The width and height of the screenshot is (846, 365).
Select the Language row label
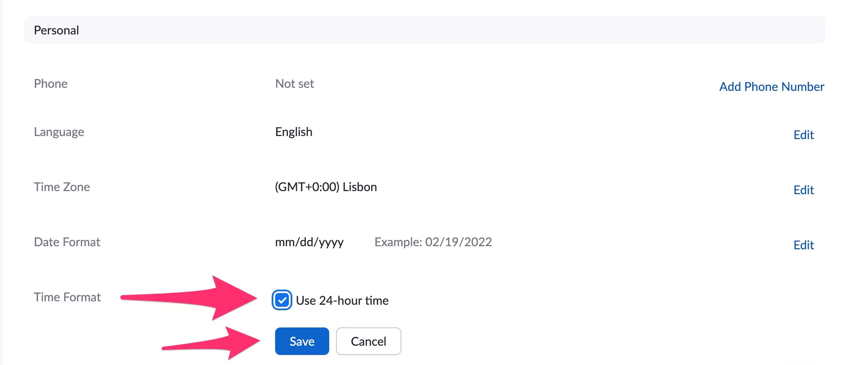(x=59, y=132)
